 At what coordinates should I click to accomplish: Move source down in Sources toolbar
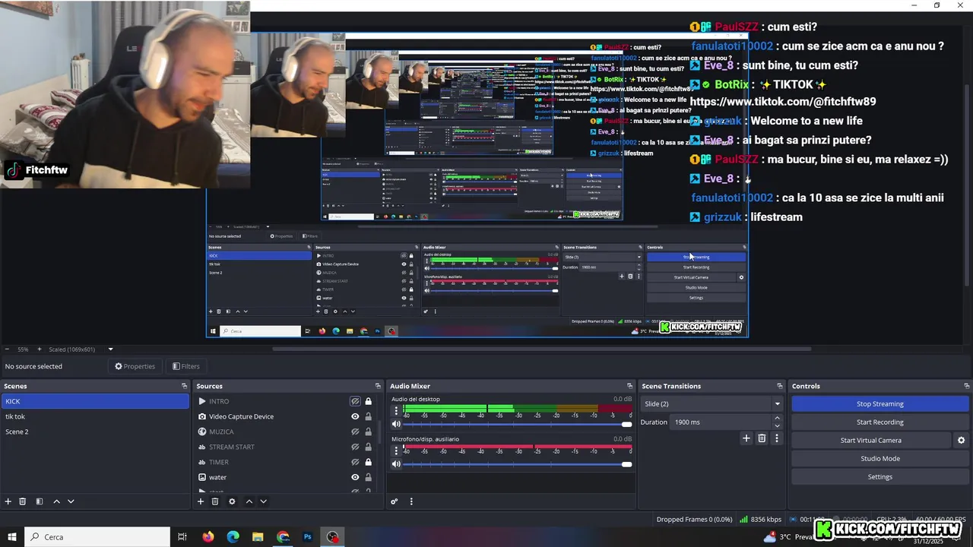(x=263, y=501)
